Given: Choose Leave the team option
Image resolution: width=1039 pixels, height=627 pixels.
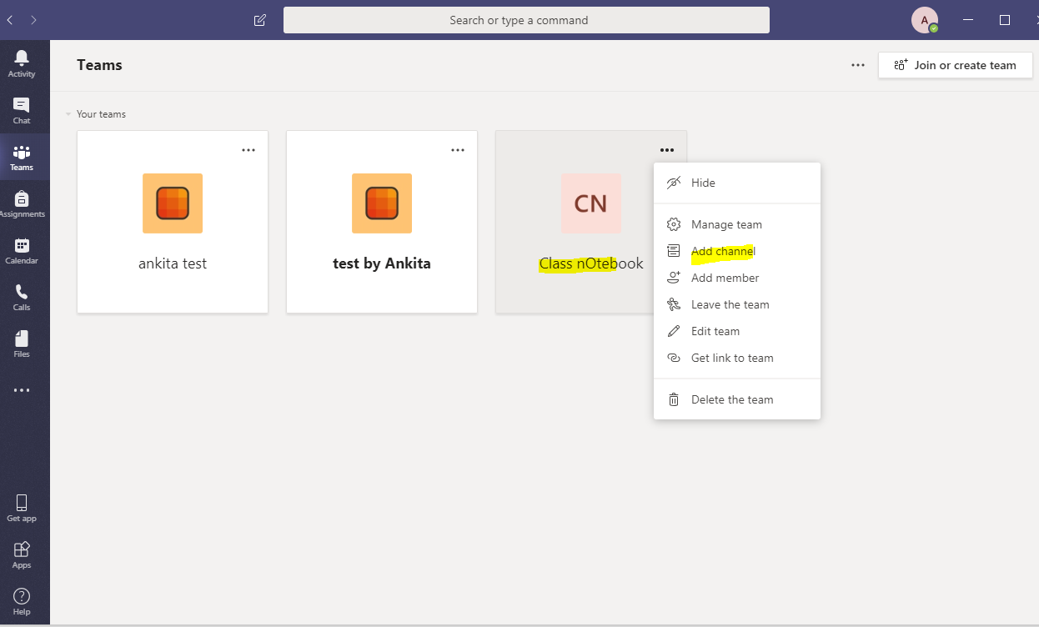Looking at the screenshot, I should pyautogui.click(x=737, y=304).
